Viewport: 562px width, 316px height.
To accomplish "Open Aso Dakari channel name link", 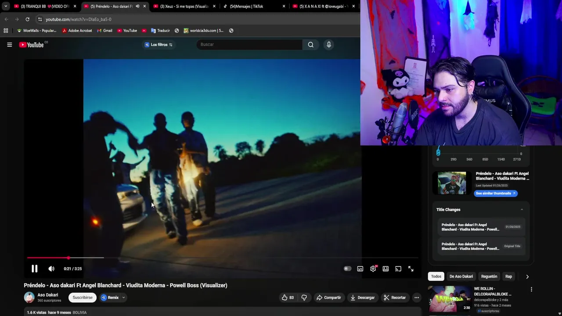I will click(47, 295).
